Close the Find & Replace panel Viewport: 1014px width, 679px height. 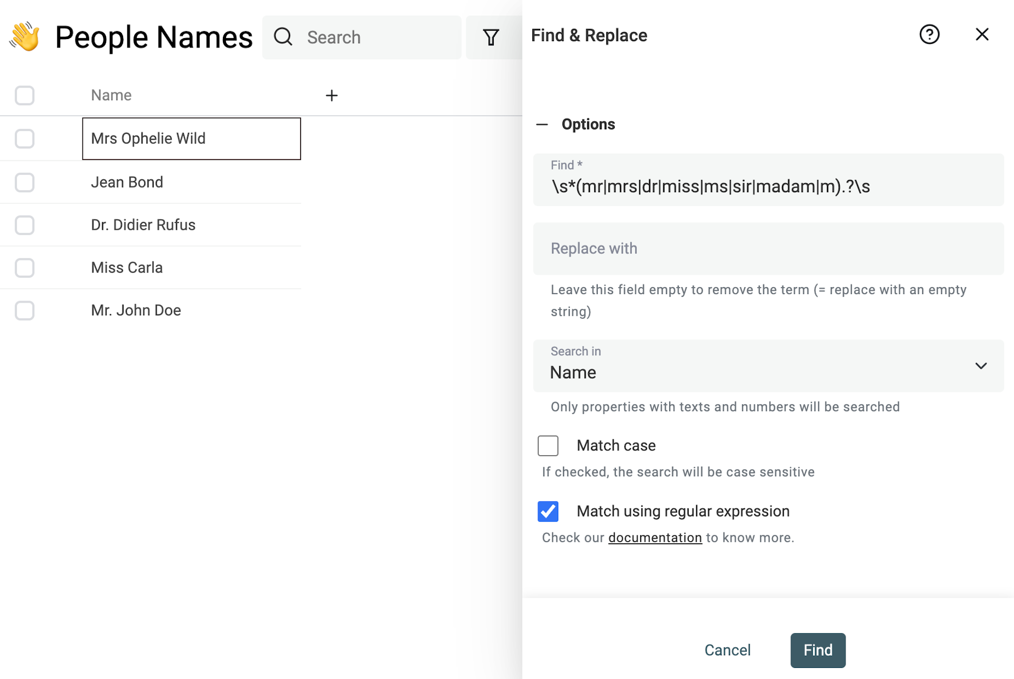coord(982,34)
